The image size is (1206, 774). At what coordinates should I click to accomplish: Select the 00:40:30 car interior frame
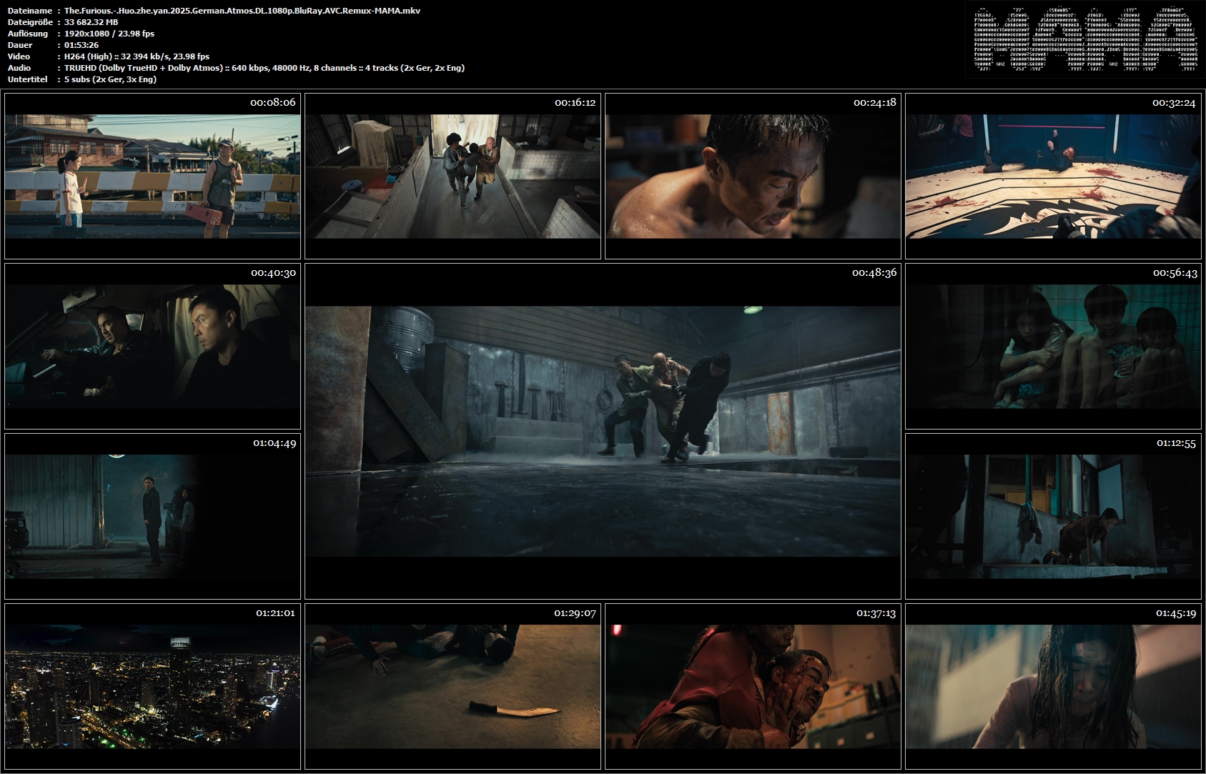[152, 346]
